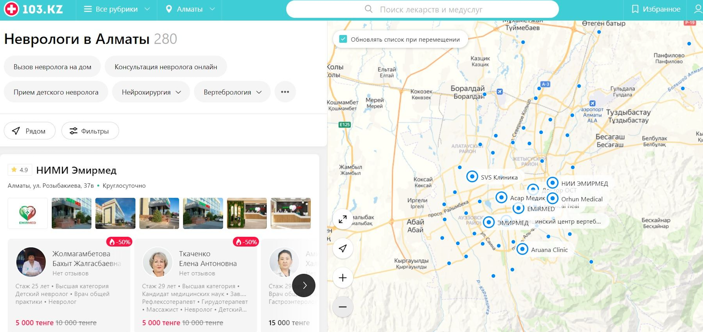Click the blue dot near Боралдай label

[484, 94]
